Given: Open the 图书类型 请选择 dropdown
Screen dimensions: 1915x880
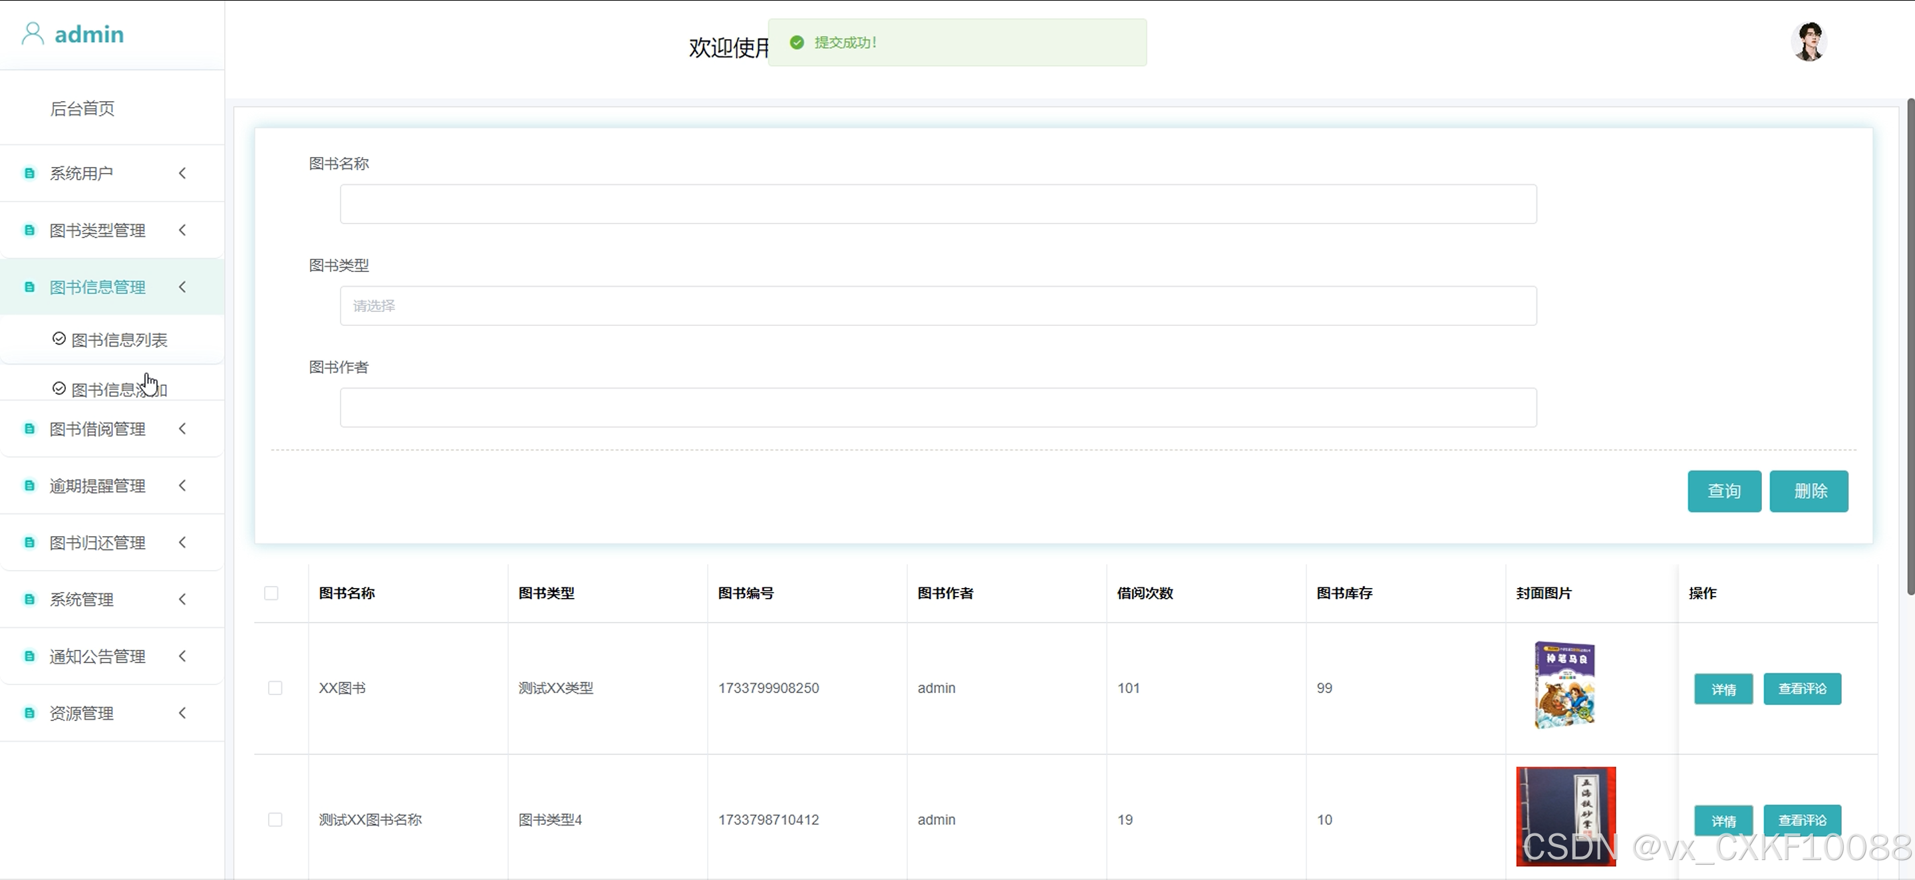Looking at the screenshot, I should (937, 306).
